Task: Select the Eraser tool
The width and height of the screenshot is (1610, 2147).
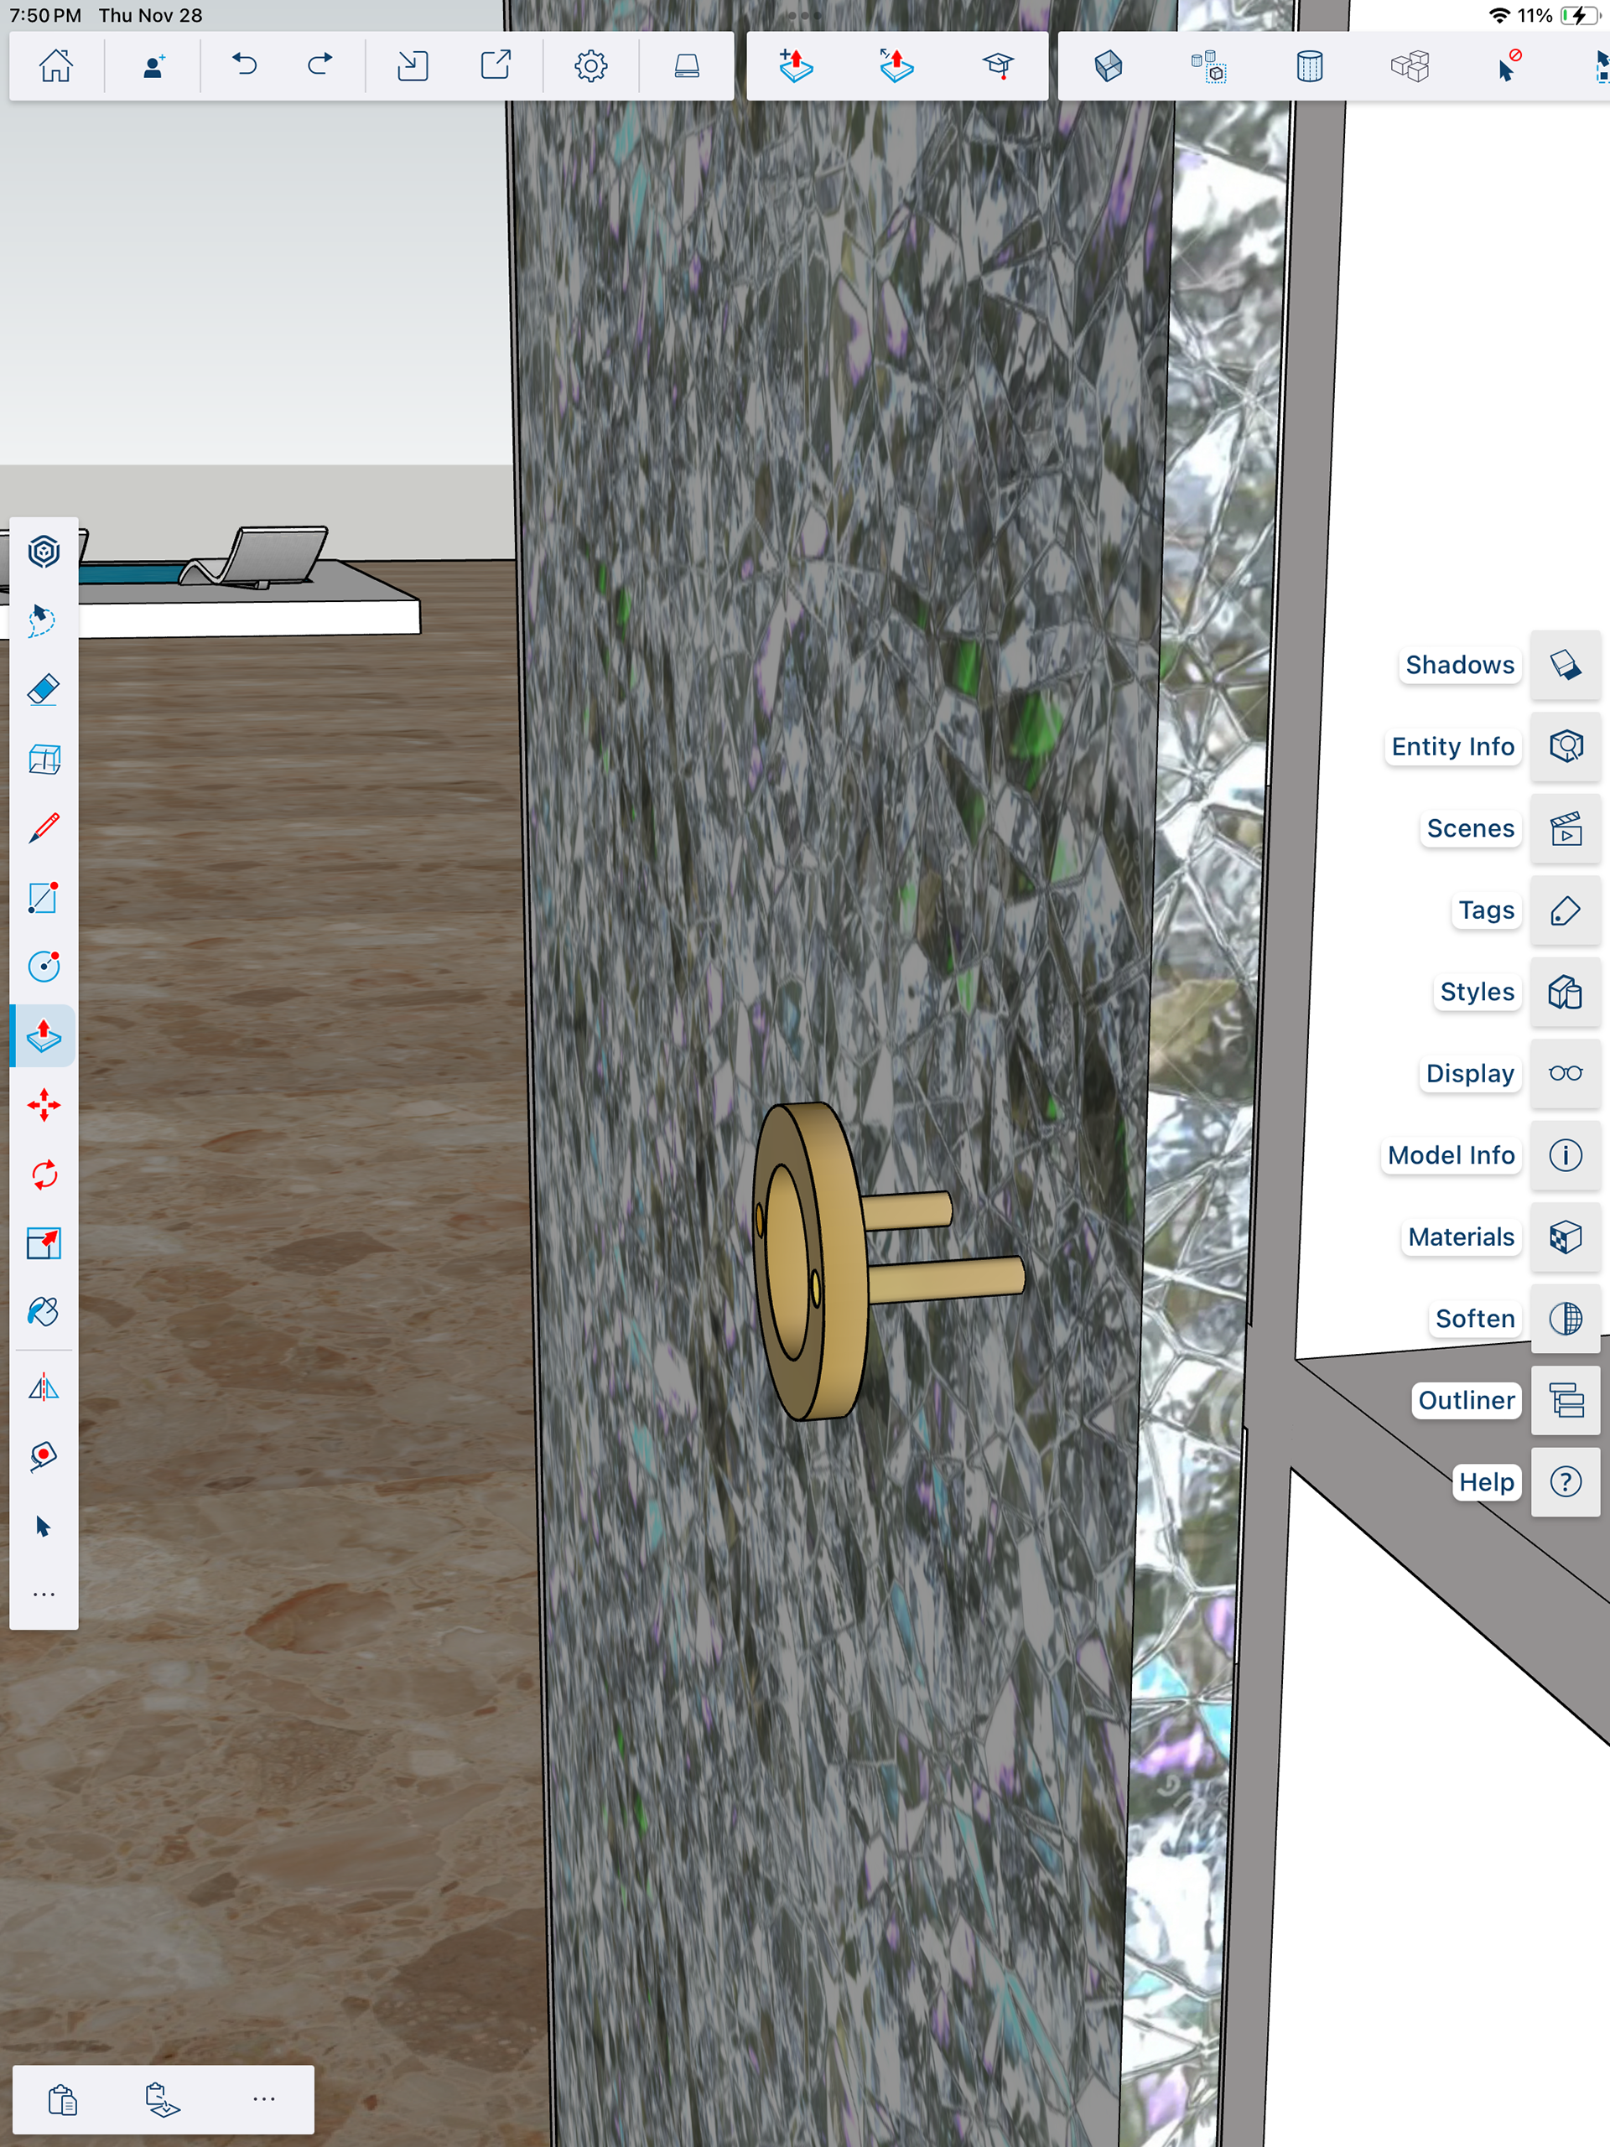Action: coord(44,690)
